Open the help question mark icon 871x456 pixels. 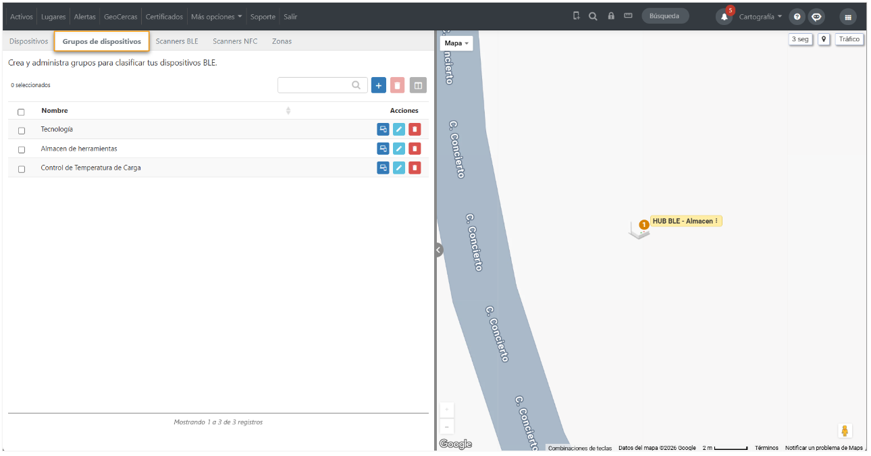(797, 17)
